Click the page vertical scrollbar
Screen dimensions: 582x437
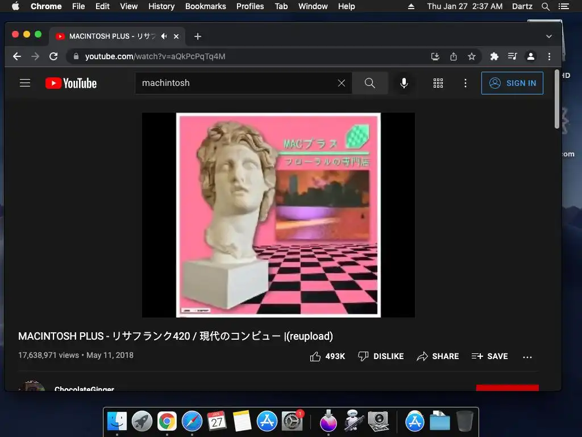(x=557, y=99)
